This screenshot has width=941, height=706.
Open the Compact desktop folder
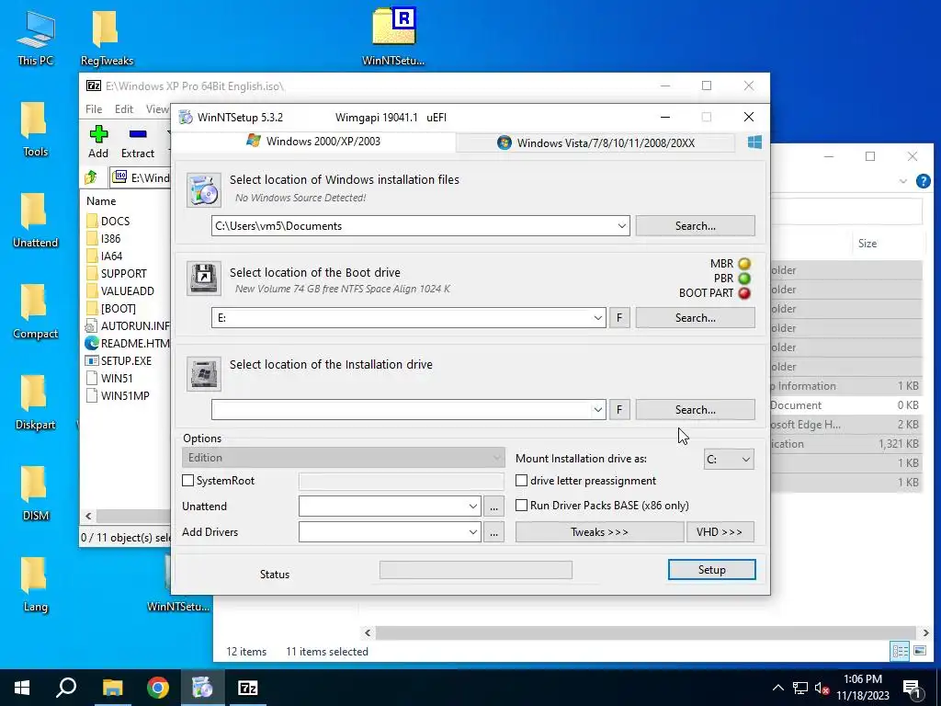[35, 312]
